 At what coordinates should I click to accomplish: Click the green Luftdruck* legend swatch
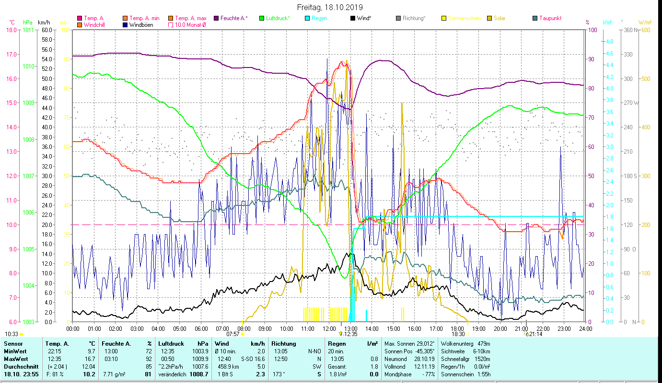[x=262, y=19]
